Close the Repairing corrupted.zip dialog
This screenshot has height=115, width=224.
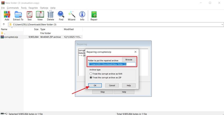coord(135,52)
